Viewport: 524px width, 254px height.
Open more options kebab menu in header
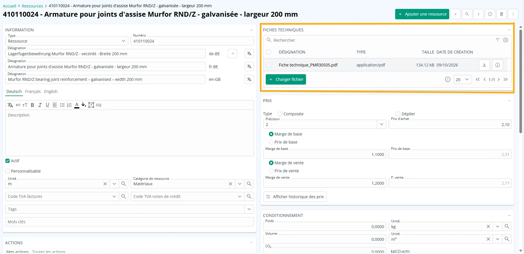[513, 14]
